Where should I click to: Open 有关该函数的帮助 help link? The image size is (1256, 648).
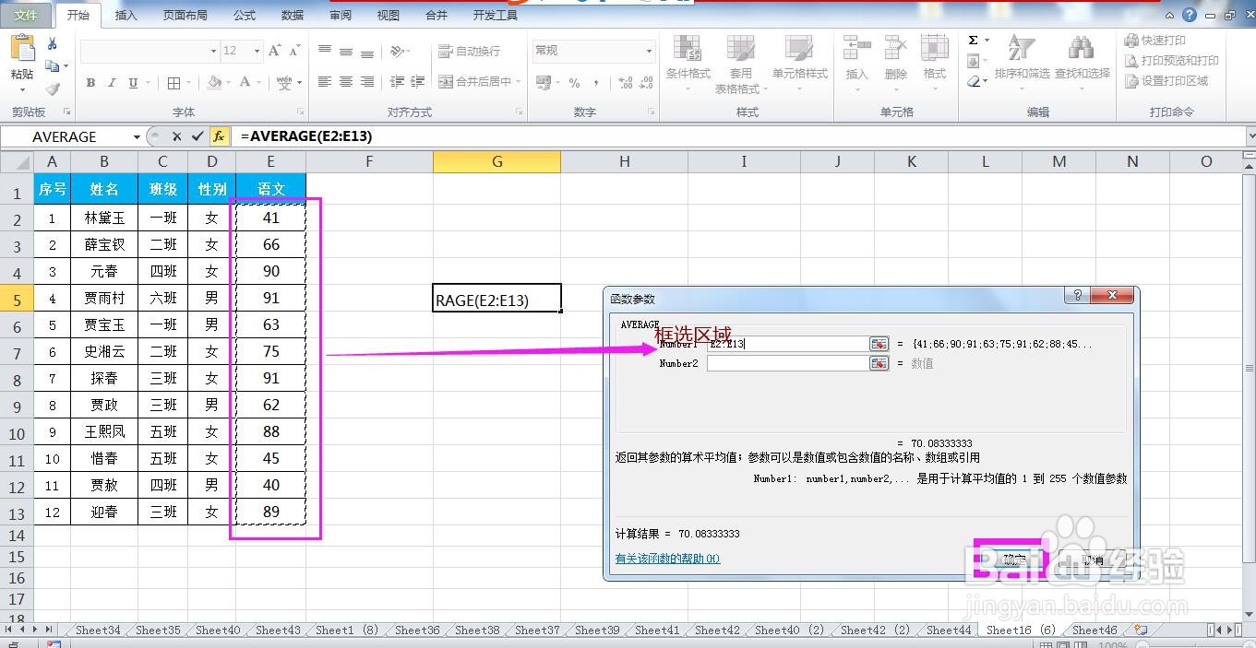[667, 559]
